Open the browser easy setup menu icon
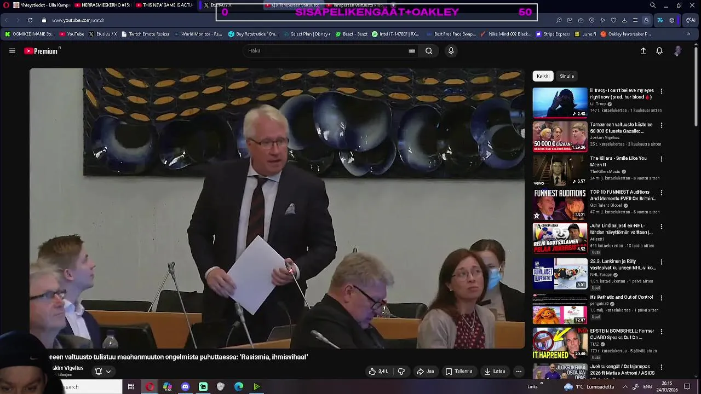This screenshot has width=701, height=394. click(x=635, y=20)
